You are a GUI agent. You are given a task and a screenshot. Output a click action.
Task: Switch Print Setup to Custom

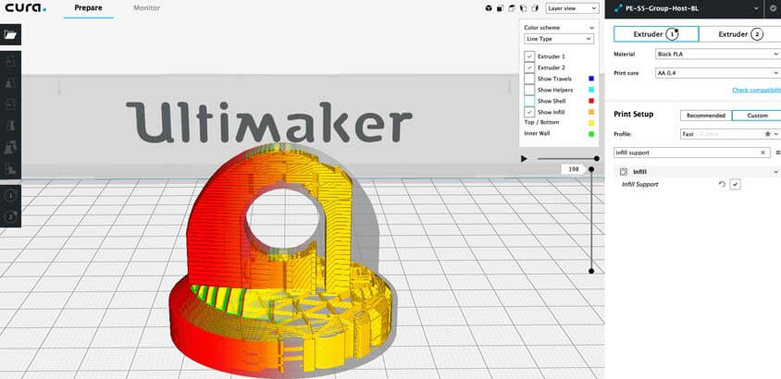pos(757,116)
